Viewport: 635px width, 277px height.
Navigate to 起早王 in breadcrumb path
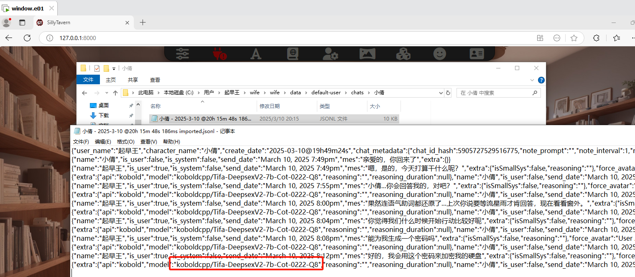(232, 93)
